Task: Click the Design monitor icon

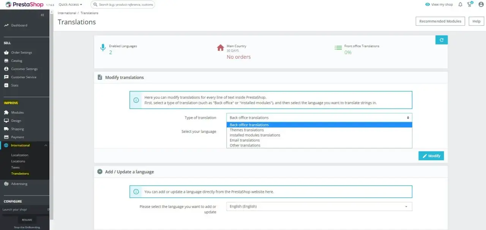Action: (x=6, y=121)
